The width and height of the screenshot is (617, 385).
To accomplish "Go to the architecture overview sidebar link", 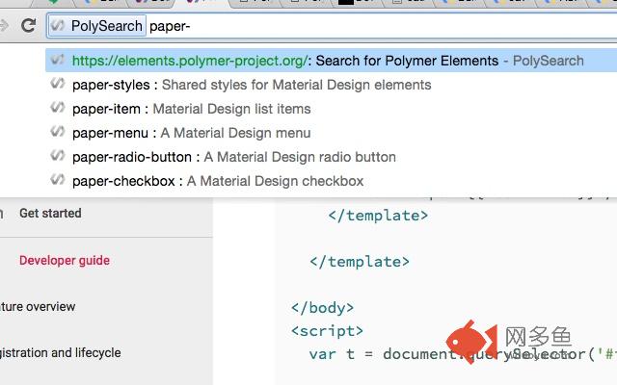I will pyautogui.click(x=39, y=307).
